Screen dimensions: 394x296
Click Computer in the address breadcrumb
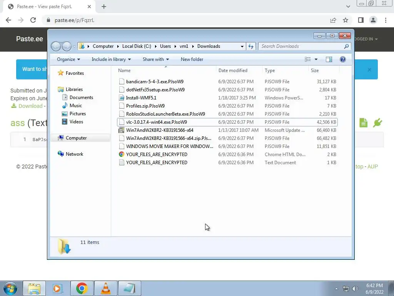pyautogui.click(x=103, y=46)
